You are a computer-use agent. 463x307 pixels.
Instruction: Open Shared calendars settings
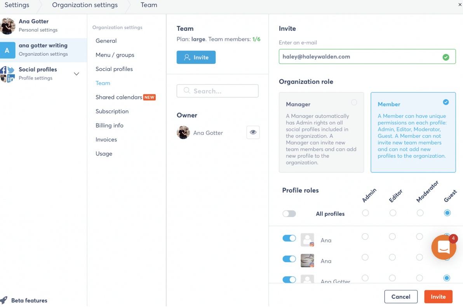click(119, 97)
